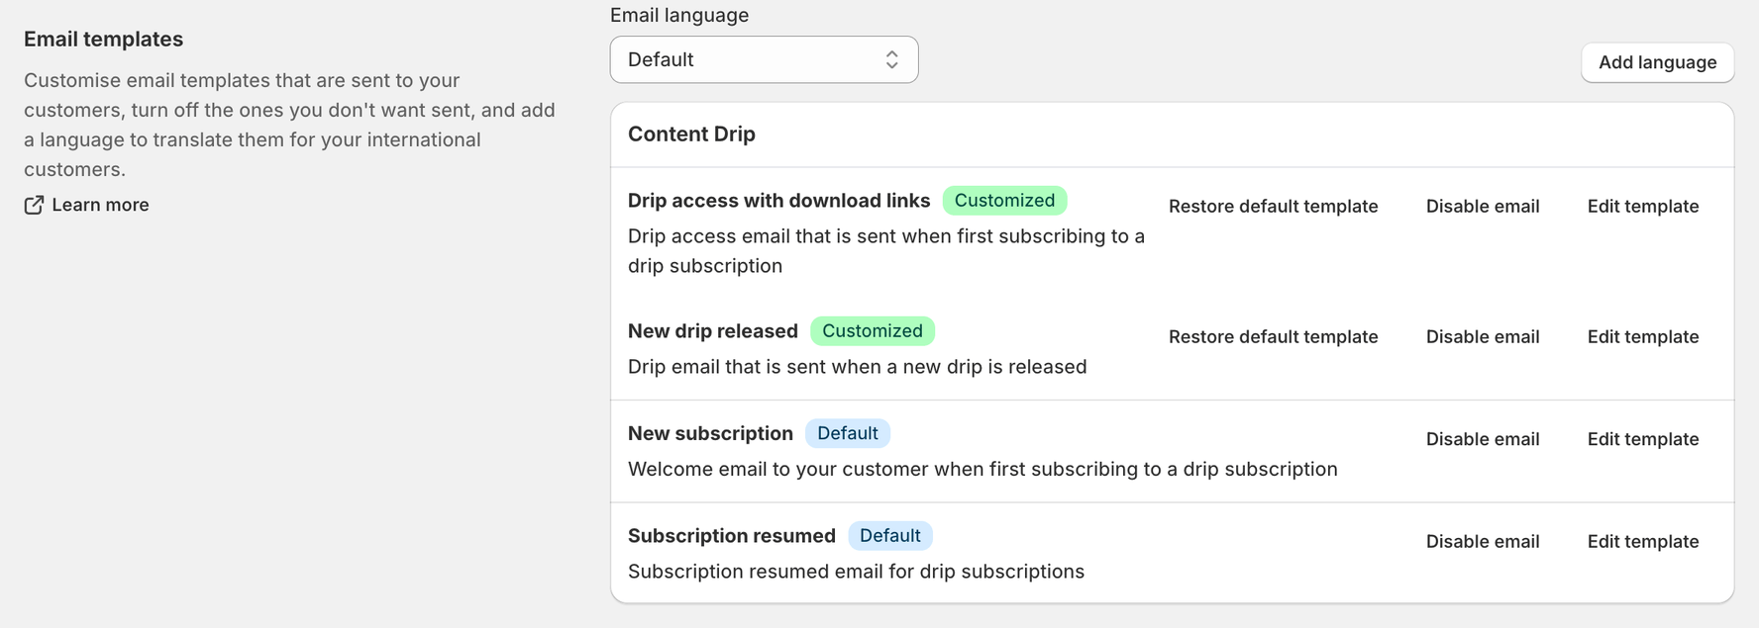Image resolution: width=1759 pixels, height=628 pixels.
Task: Click the 'Subscription resumed' title
Action: point(732,536)
